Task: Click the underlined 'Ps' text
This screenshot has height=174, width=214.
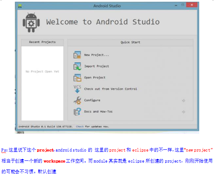Action: point(4,150)
